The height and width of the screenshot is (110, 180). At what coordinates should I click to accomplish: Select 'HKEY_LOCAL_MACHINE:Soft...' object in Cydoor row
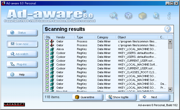tap(138, 65)
